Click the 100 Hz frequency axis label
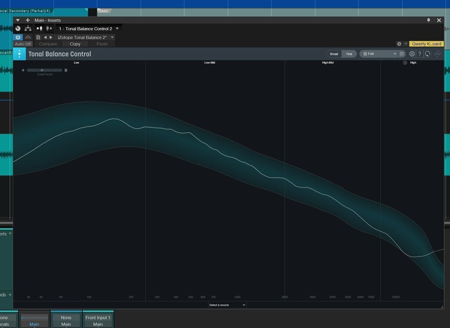This screenshot has width=450, height=328. point(89,297)
